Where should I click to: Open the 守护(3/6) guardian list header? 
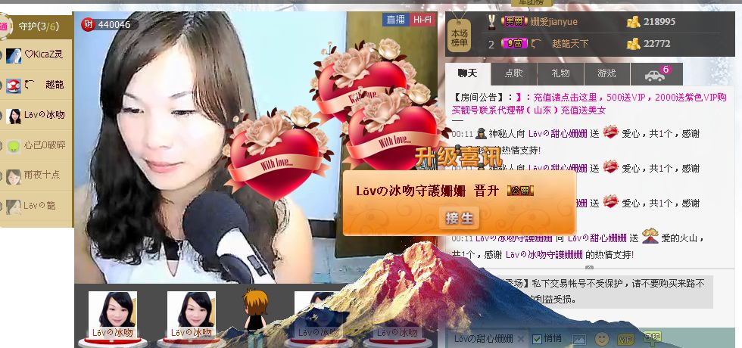point(39,26)
